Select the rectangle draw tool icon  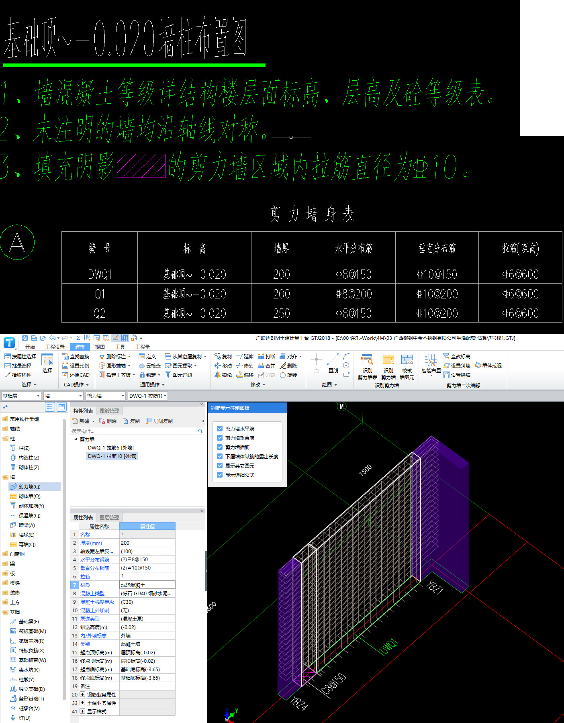pyautogui.click(x=346, y=375)
